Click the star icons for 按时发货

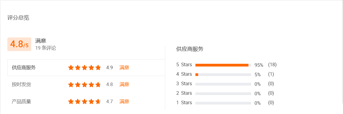[85, 85]
